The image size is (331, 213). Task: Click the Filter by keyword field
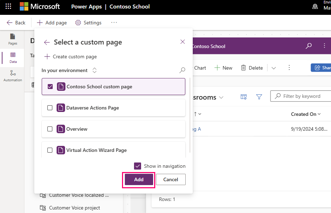click(301, 96)
